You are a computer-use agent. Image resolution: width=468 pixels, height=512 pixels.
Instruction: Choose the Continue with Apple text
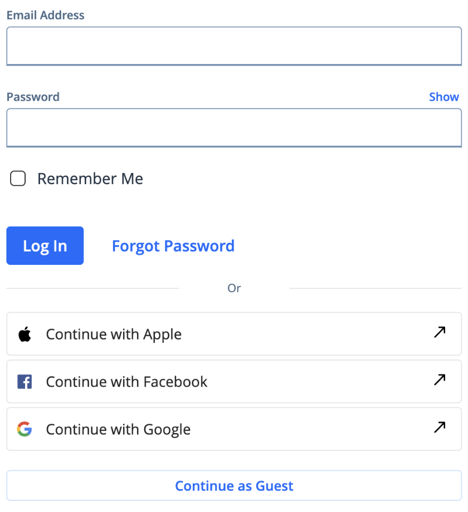coord(114,334)
